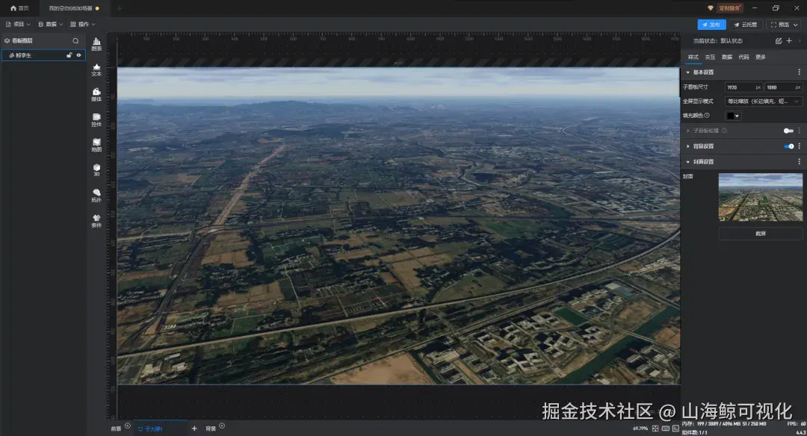Open the 图表 chart components

(96, 44)
